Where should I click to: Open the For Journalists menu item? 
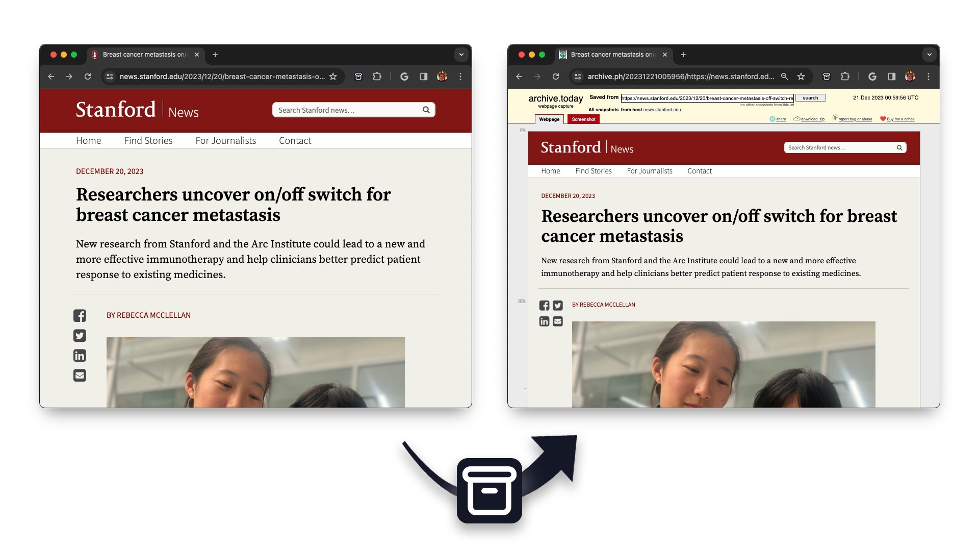226,141
